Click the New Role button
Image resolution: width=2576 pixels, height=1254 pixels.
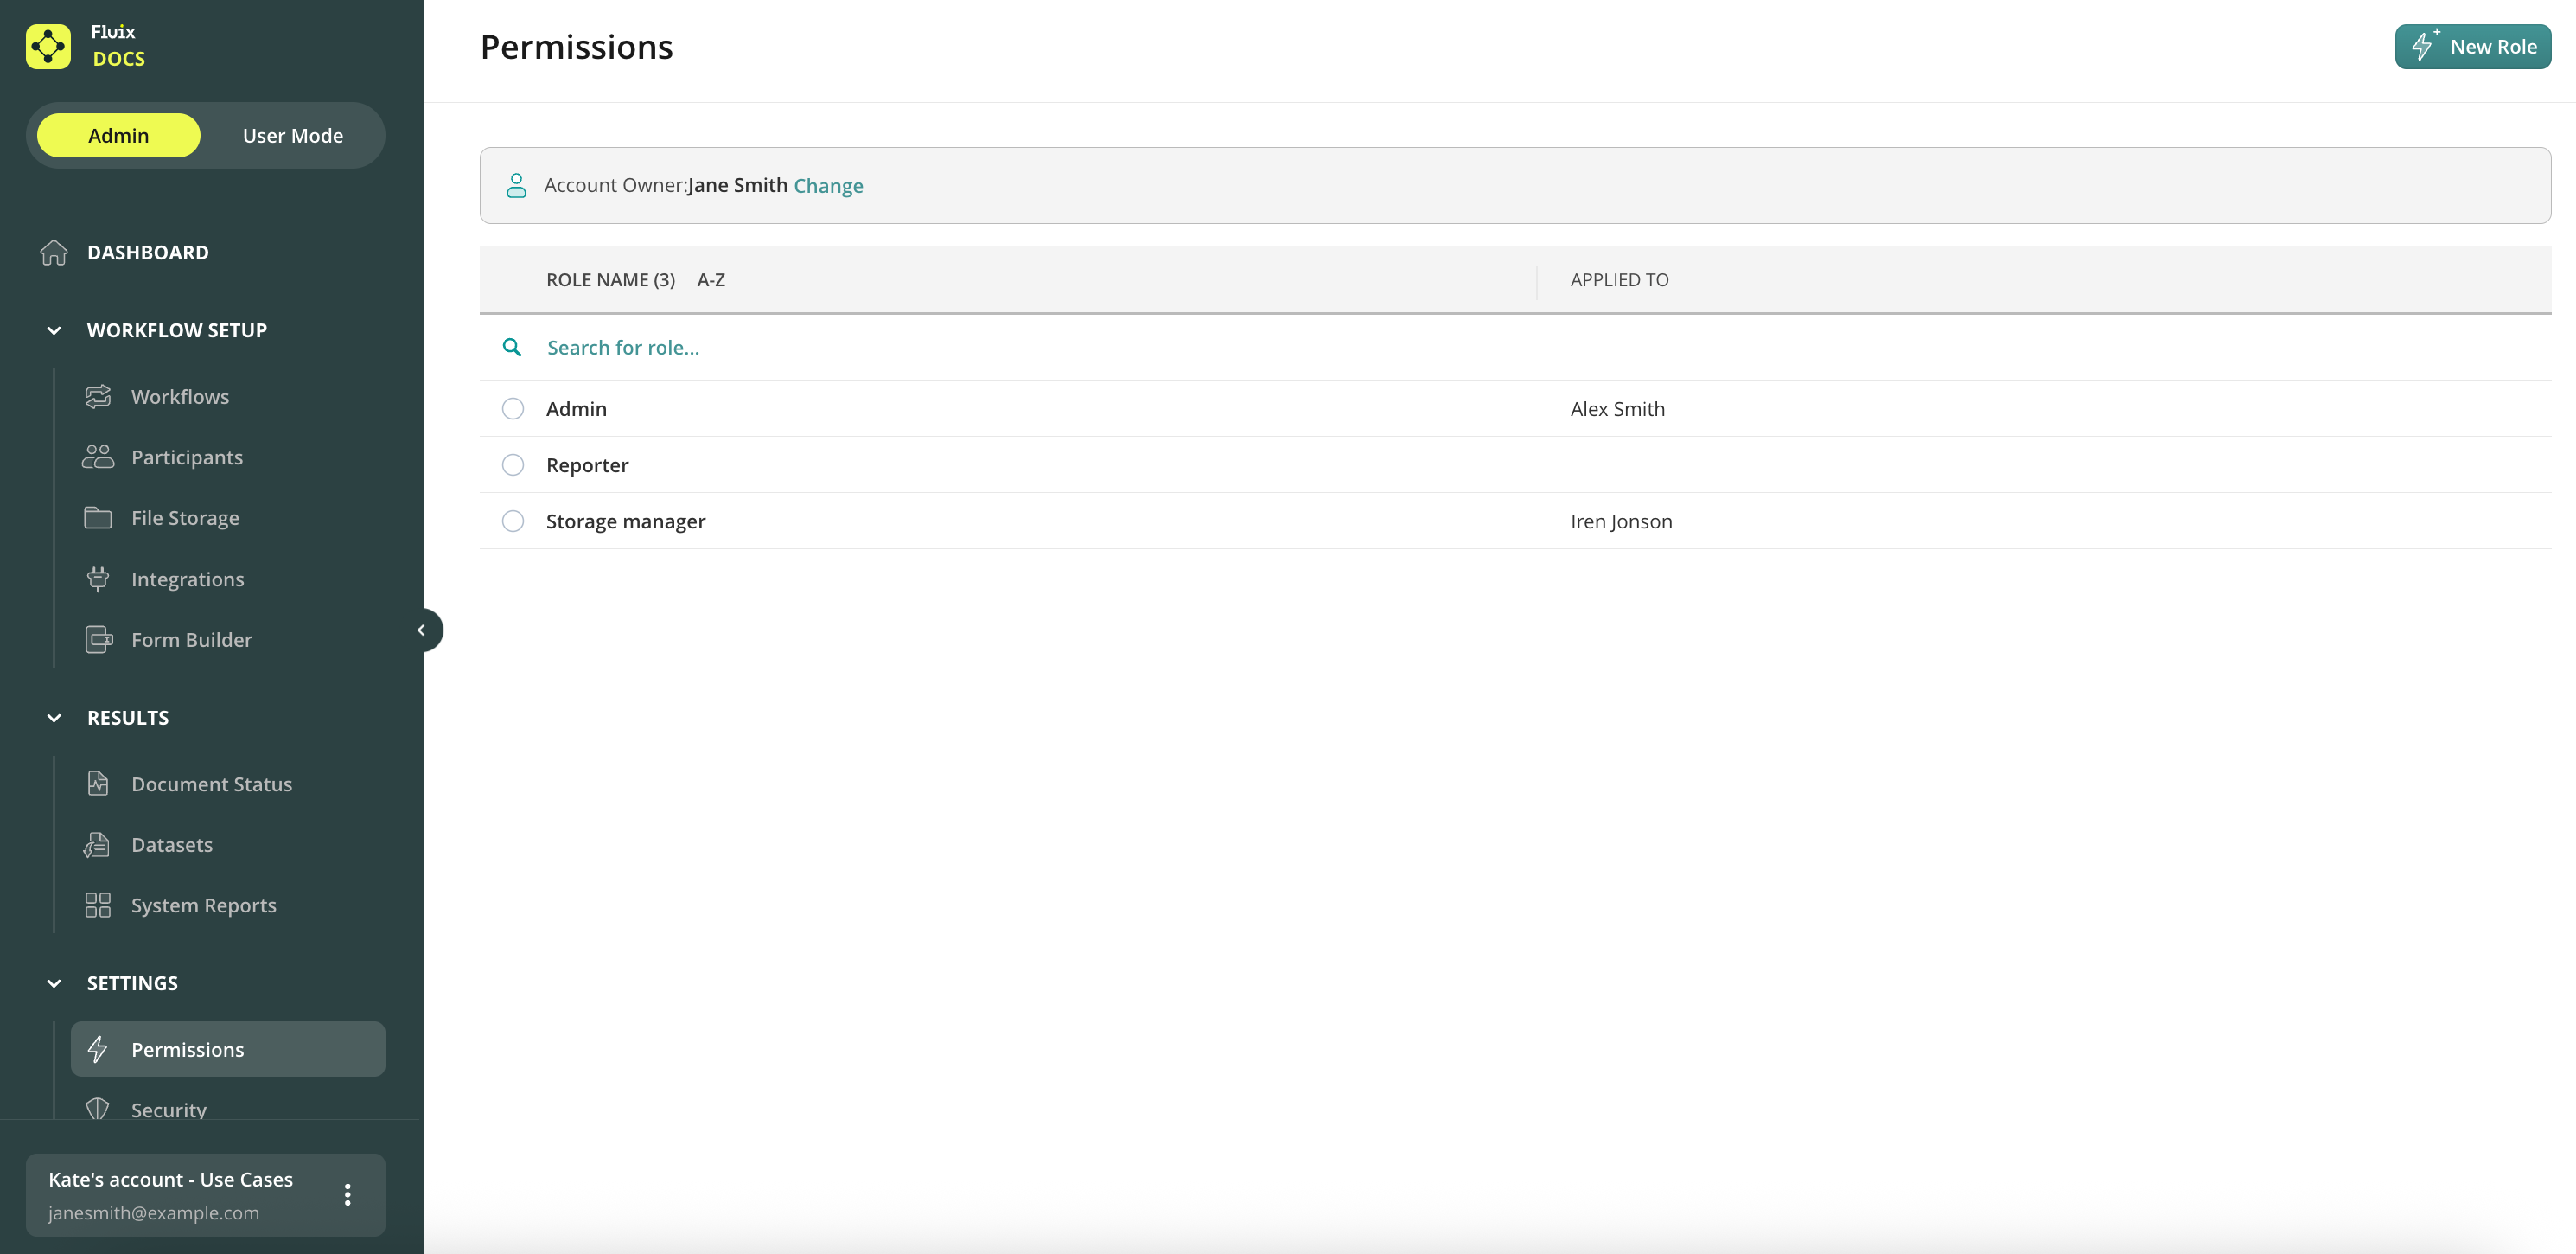(2472, 46)
